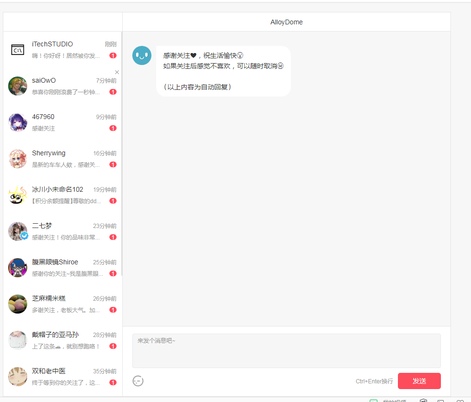Open the emoji picker below message box

click(x=138, y=381)
